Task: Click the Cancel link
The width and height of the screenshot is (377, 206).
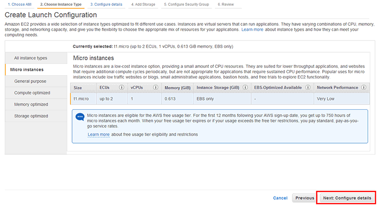Action: [x=280, y=198]
